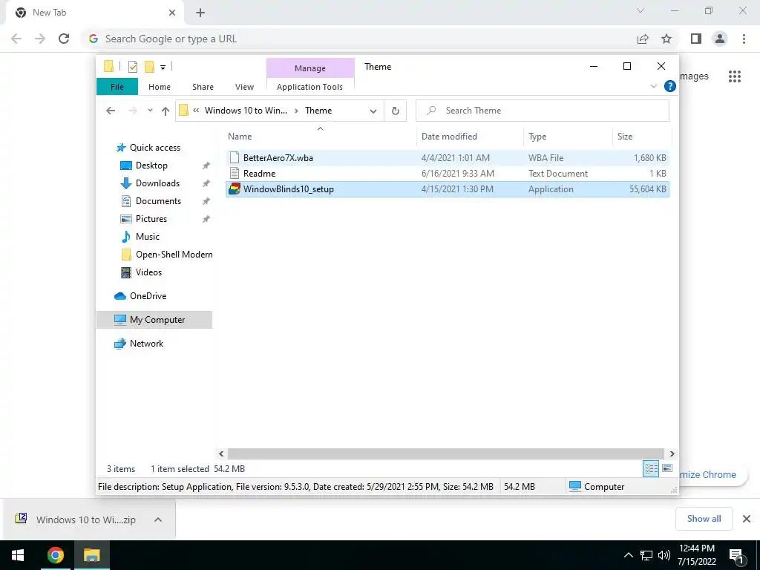760x570 pixels.
Task: Switch to large icons view layout
Action: click(667, 468)
